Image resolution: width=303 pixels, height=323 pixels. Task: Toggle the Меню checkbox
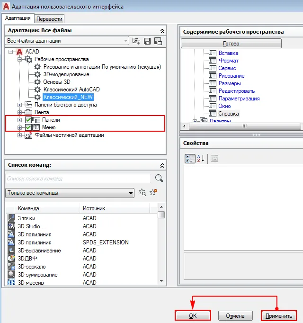[28, 127]
